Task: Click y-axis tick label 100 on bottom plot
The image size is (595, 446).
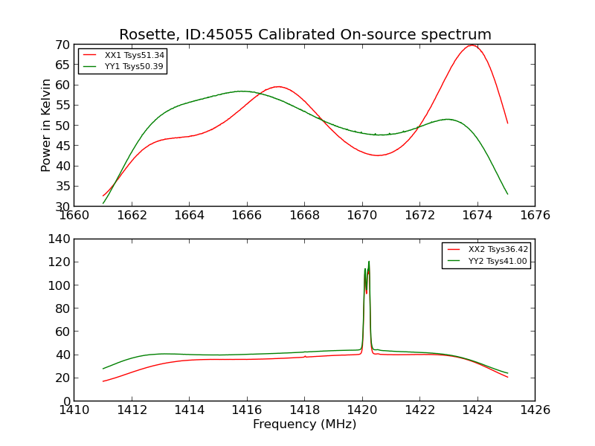Action: (x=59, y=285)
